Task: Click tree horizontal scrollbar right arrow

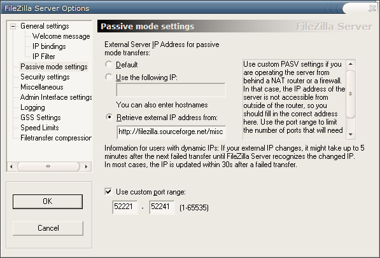Action: pyautogui.click(x=86, y=166)
